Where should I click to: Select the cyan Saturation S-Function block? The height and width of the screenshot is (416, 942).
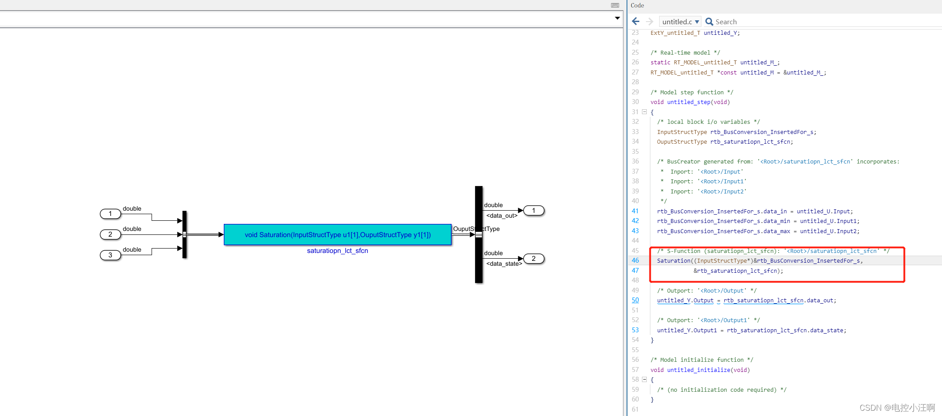(x=337, y=234)
